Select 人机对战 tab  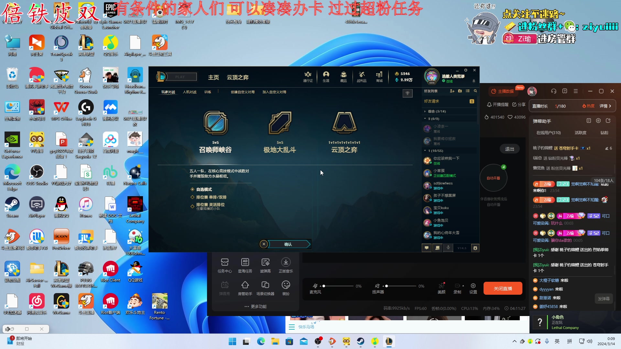pos(190,92)
